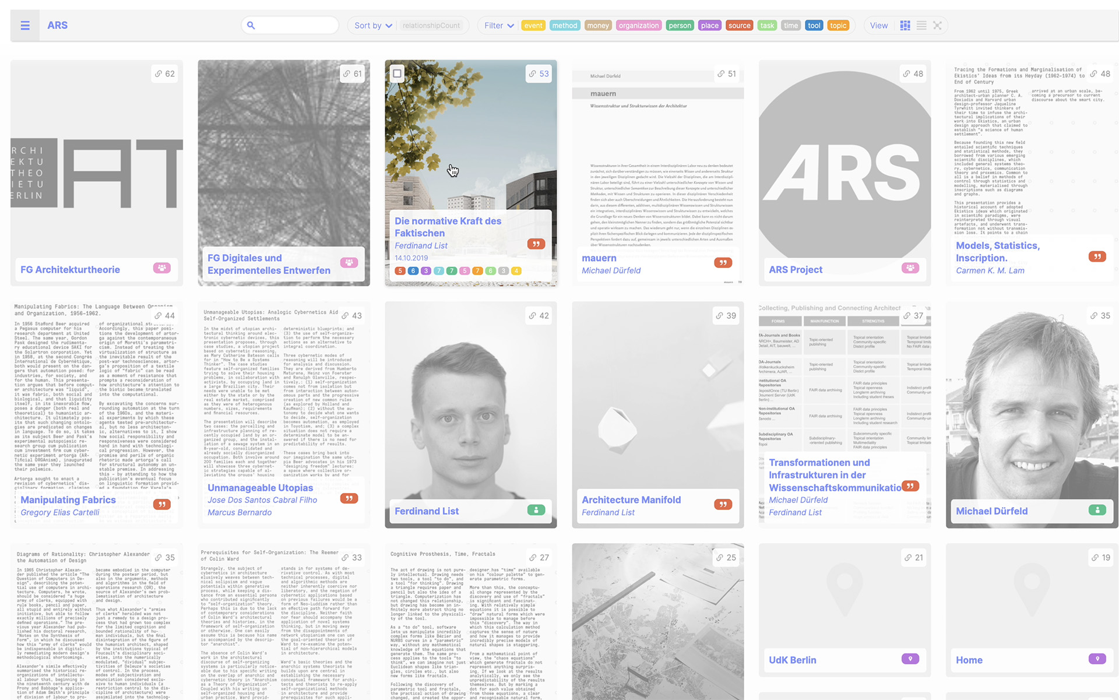Toggle the method filter tag
This screenshot has width=1119, height=700.
coord(565,25)
